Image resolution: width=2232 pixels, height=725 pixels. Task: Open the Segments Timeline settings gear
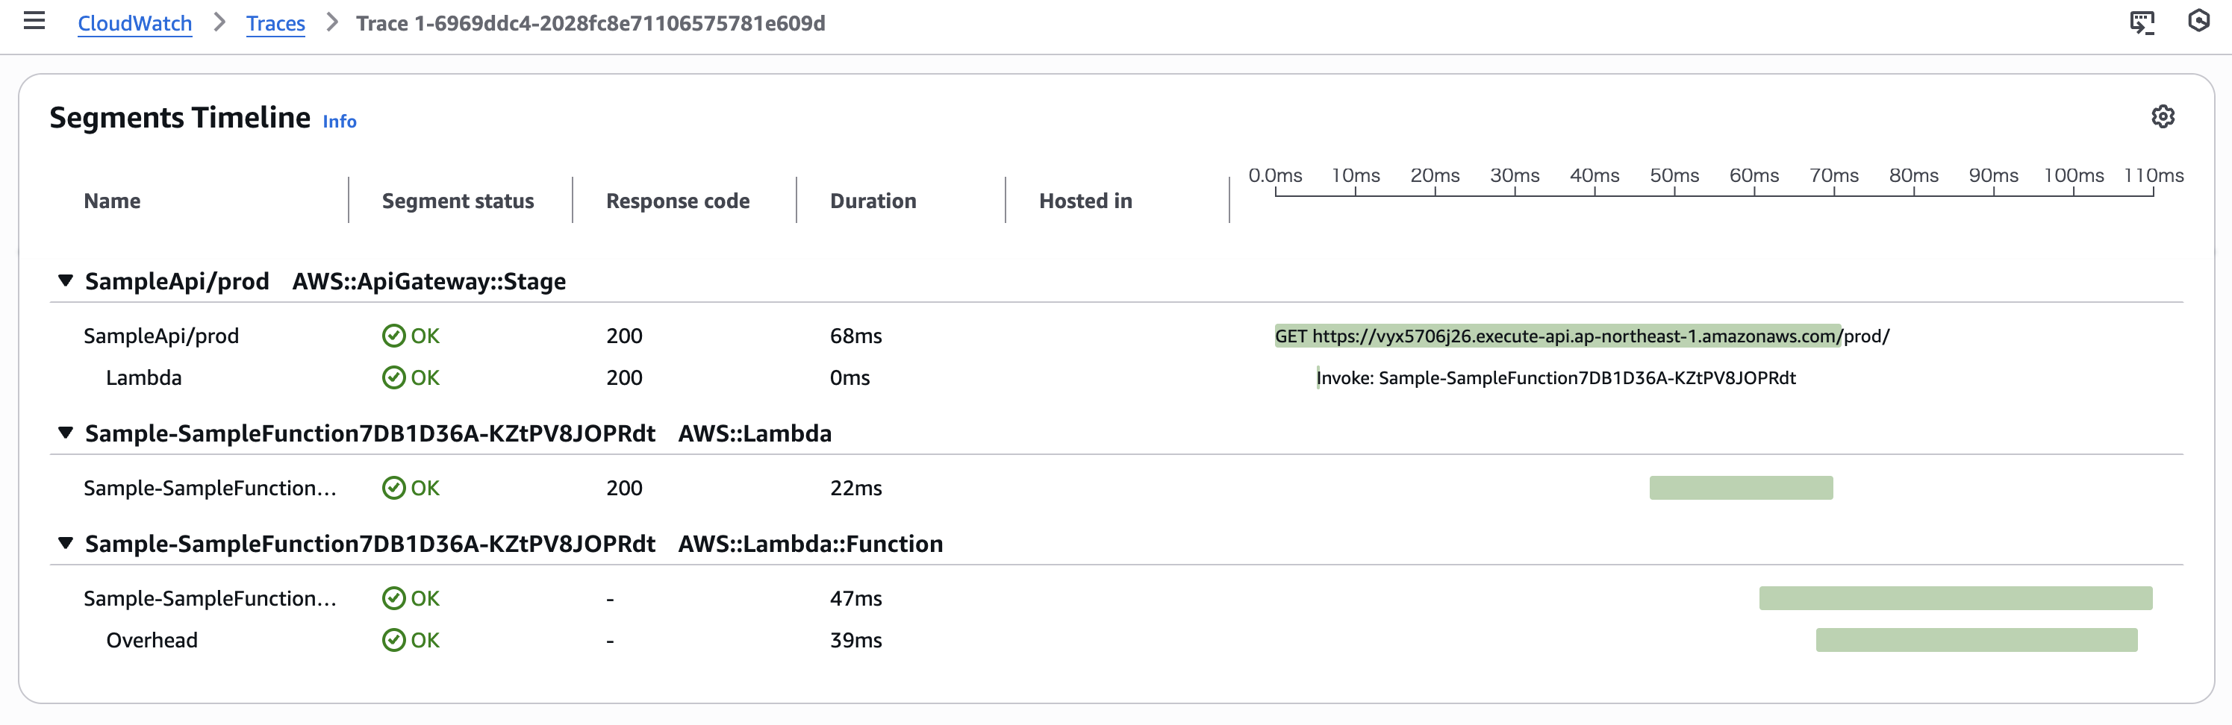click(2163, 116)
